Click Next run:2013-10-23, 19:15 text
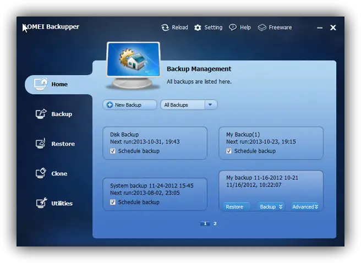The width and height of the screenshot is (361, 263). coord(261,141)
